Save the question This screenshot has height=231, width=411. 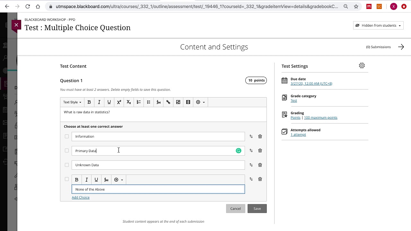[257, 209]
